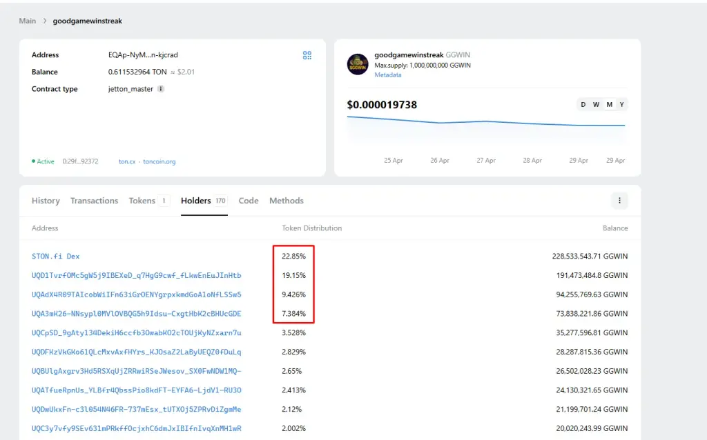Viewport: 707px width, 440px height.
Task: Click the 35,277,596.81 GGWIN balance
Action: 592,332
